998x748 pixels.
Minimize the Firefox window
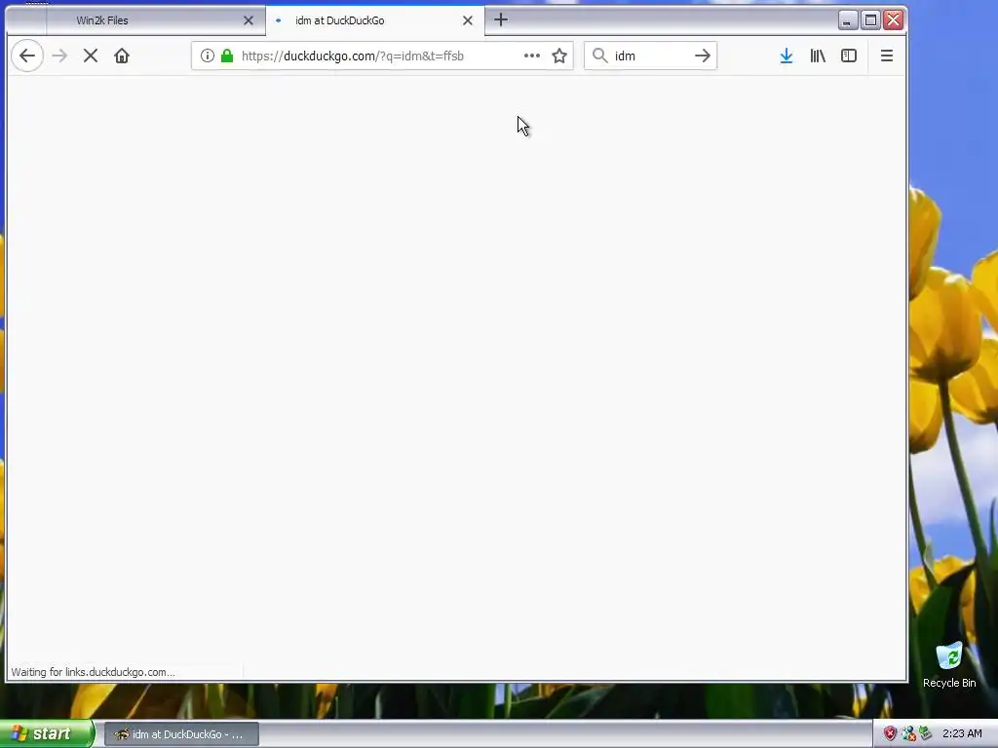847,20
